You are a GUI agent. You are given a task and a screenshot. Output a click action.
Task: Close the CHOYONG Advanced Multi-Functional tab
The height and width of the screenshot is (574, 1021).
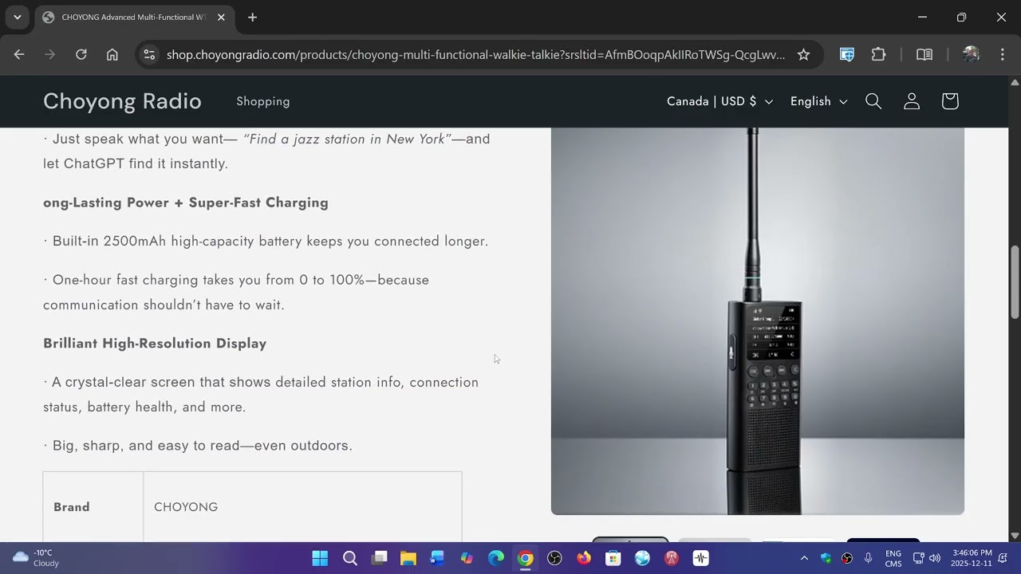[x=221, y=17]
